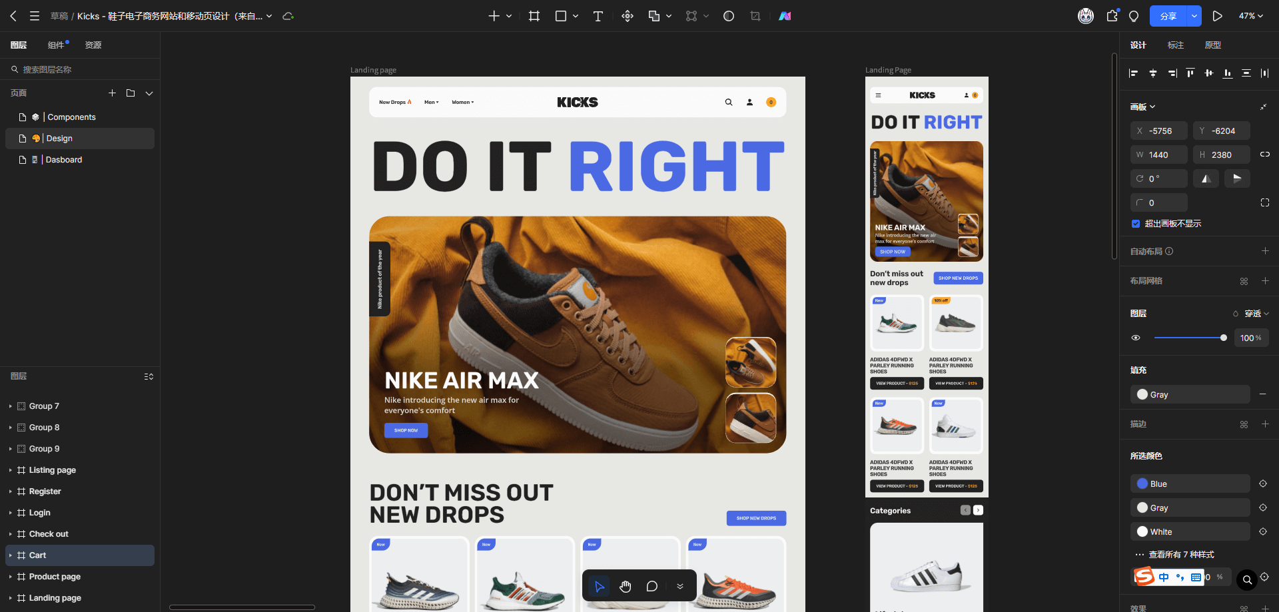Align left using alignment icon
This screenshot has width=1279, height=612.
pos(1134,73)
